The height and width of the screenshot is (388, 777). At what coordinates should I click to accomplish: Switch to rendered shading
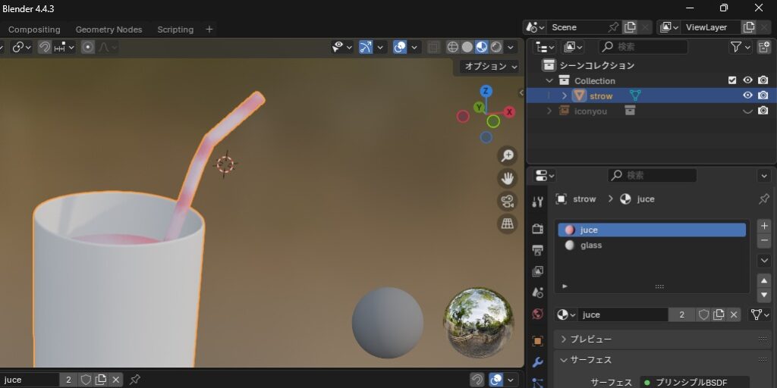496,47
